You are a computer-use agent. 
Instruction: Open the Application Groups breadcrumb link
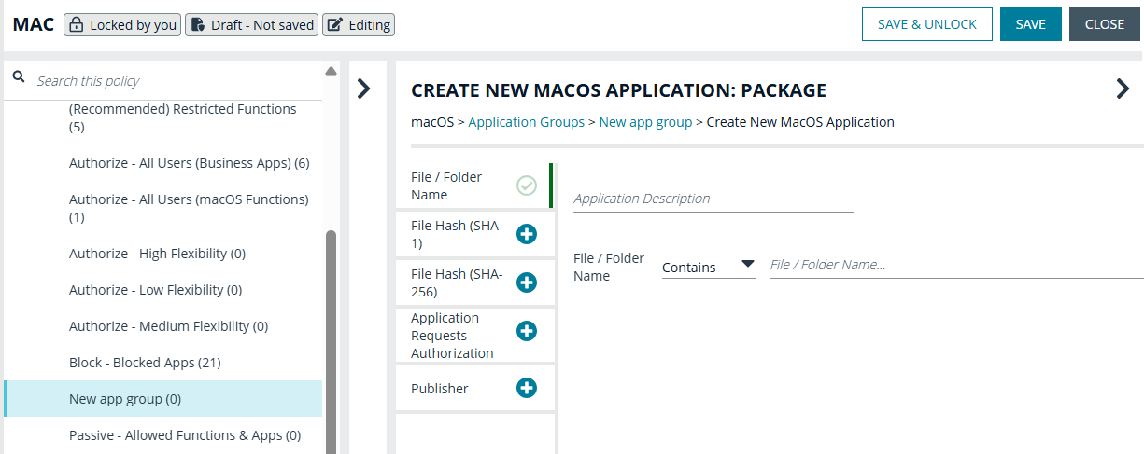[x=527, y=122]
